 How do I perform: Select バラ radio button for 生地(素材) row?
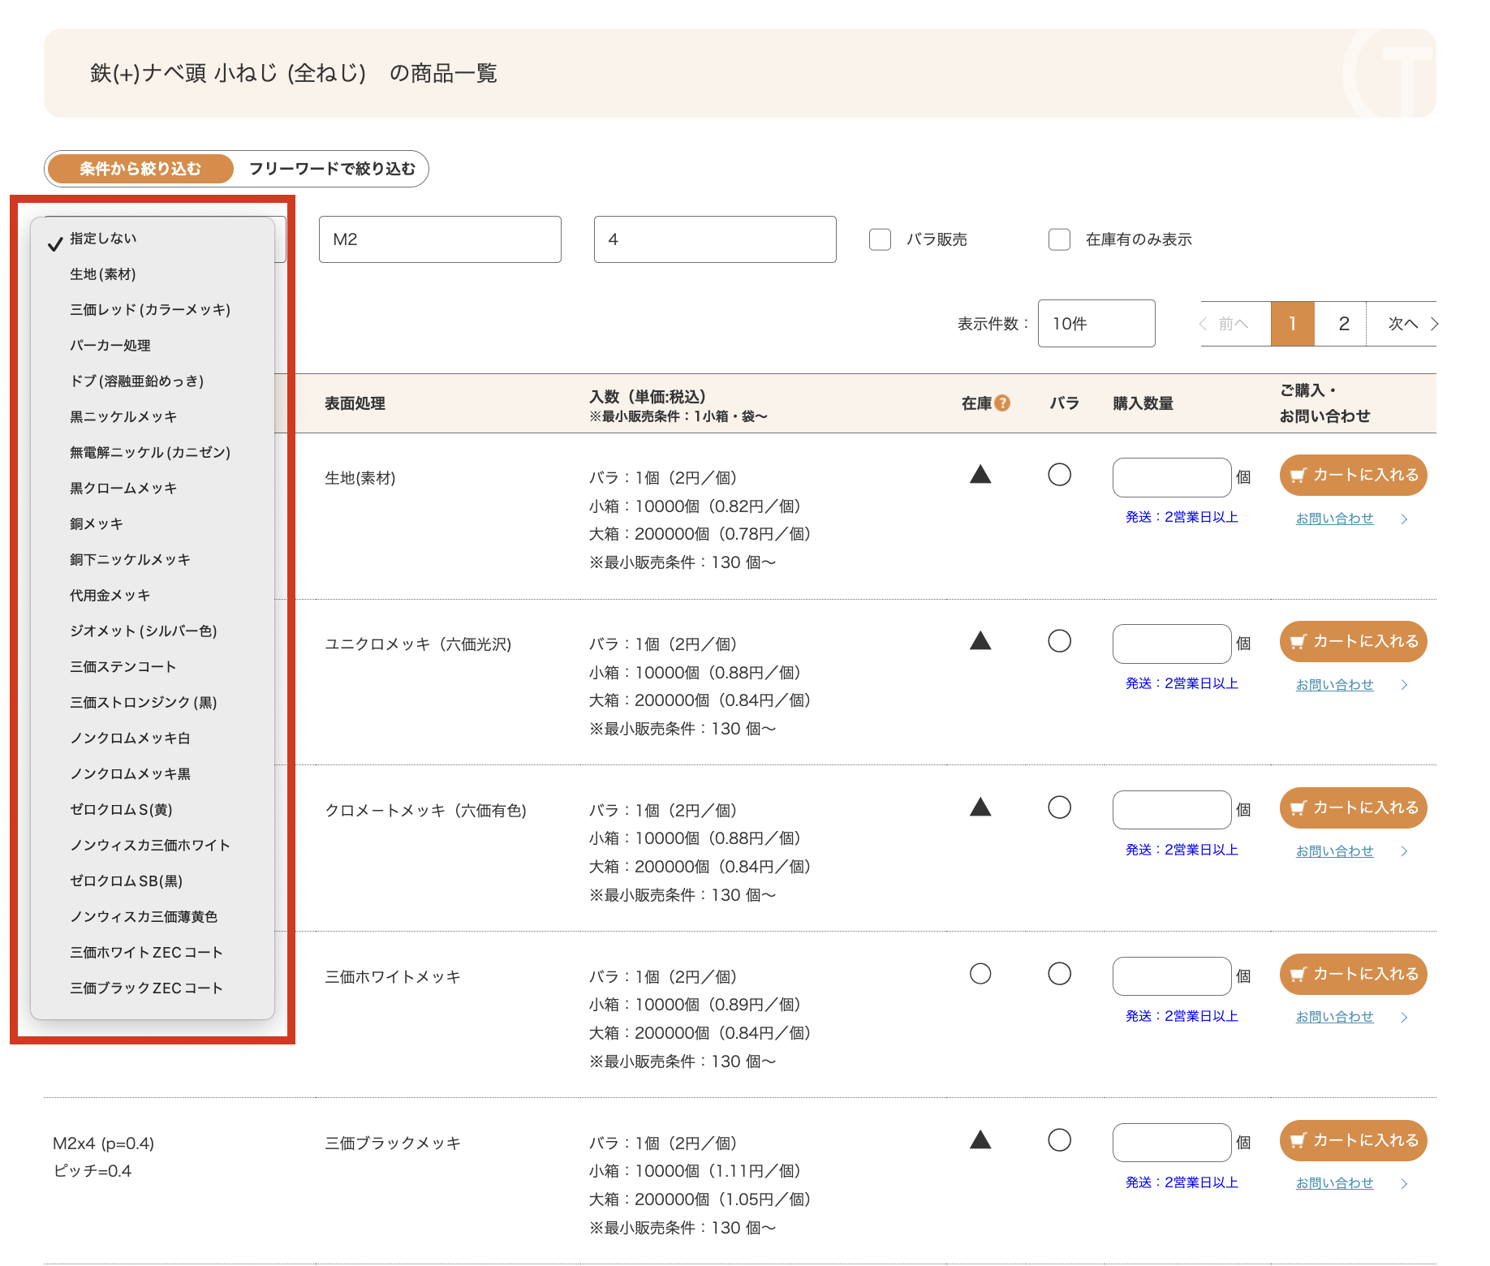[1059, 475]
